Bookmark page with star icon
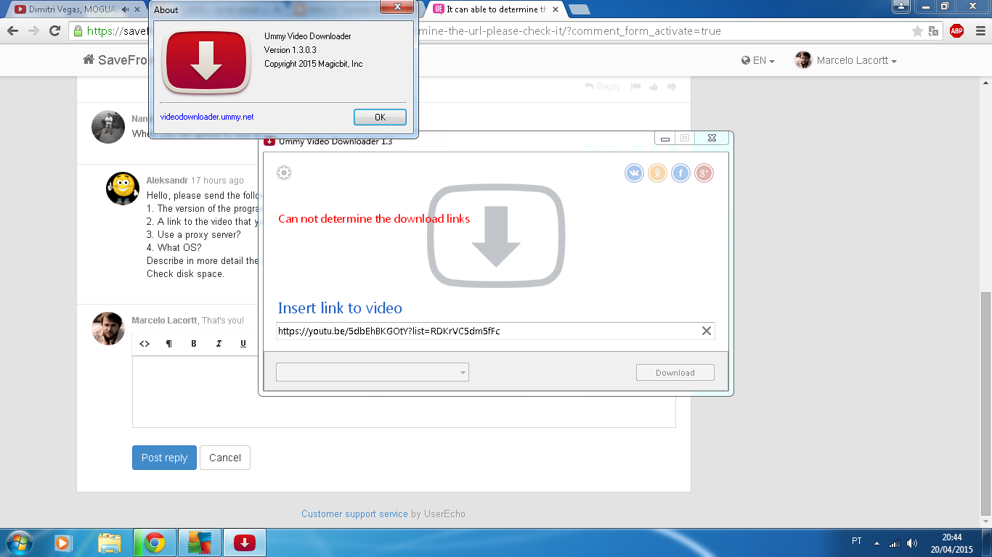This screenshot has height=557, width=992. (917, 31)
